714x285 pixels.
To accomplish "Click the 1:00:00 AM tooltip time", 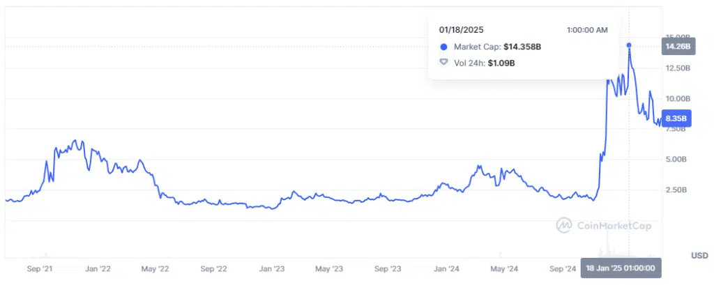I will (x=587, y=30).
